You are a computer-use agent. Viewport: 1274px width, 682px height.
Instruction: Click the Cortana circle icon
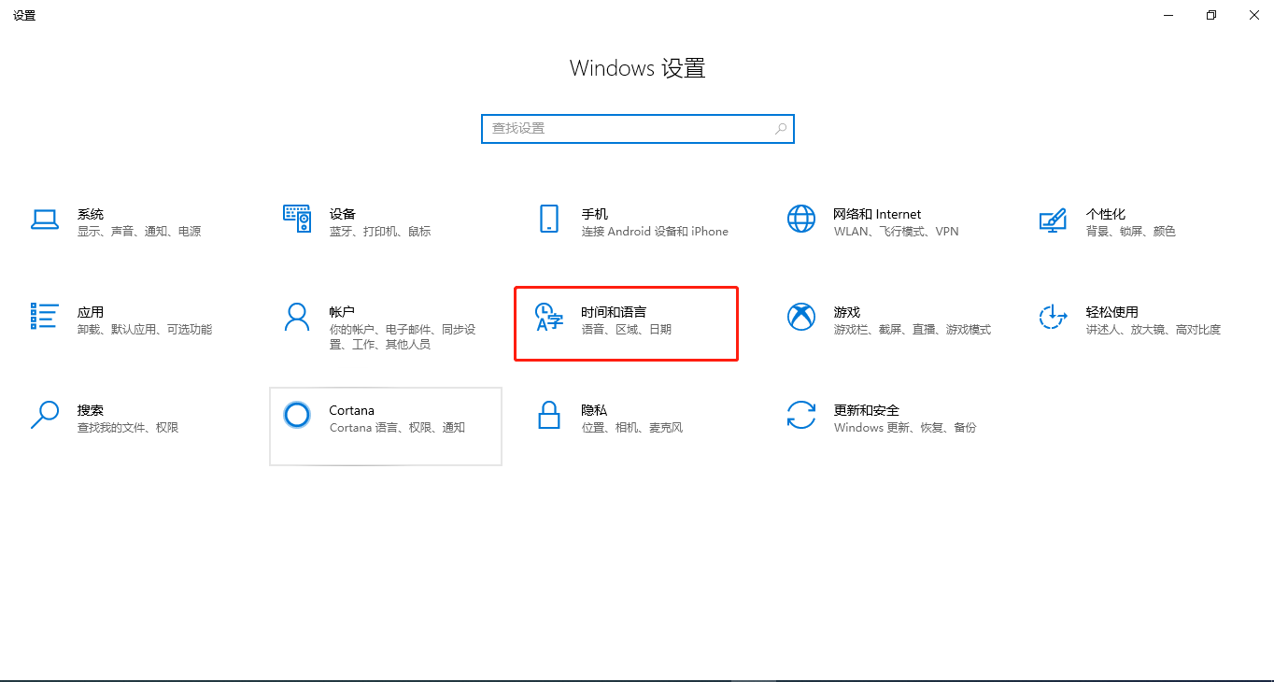point(296,415)
